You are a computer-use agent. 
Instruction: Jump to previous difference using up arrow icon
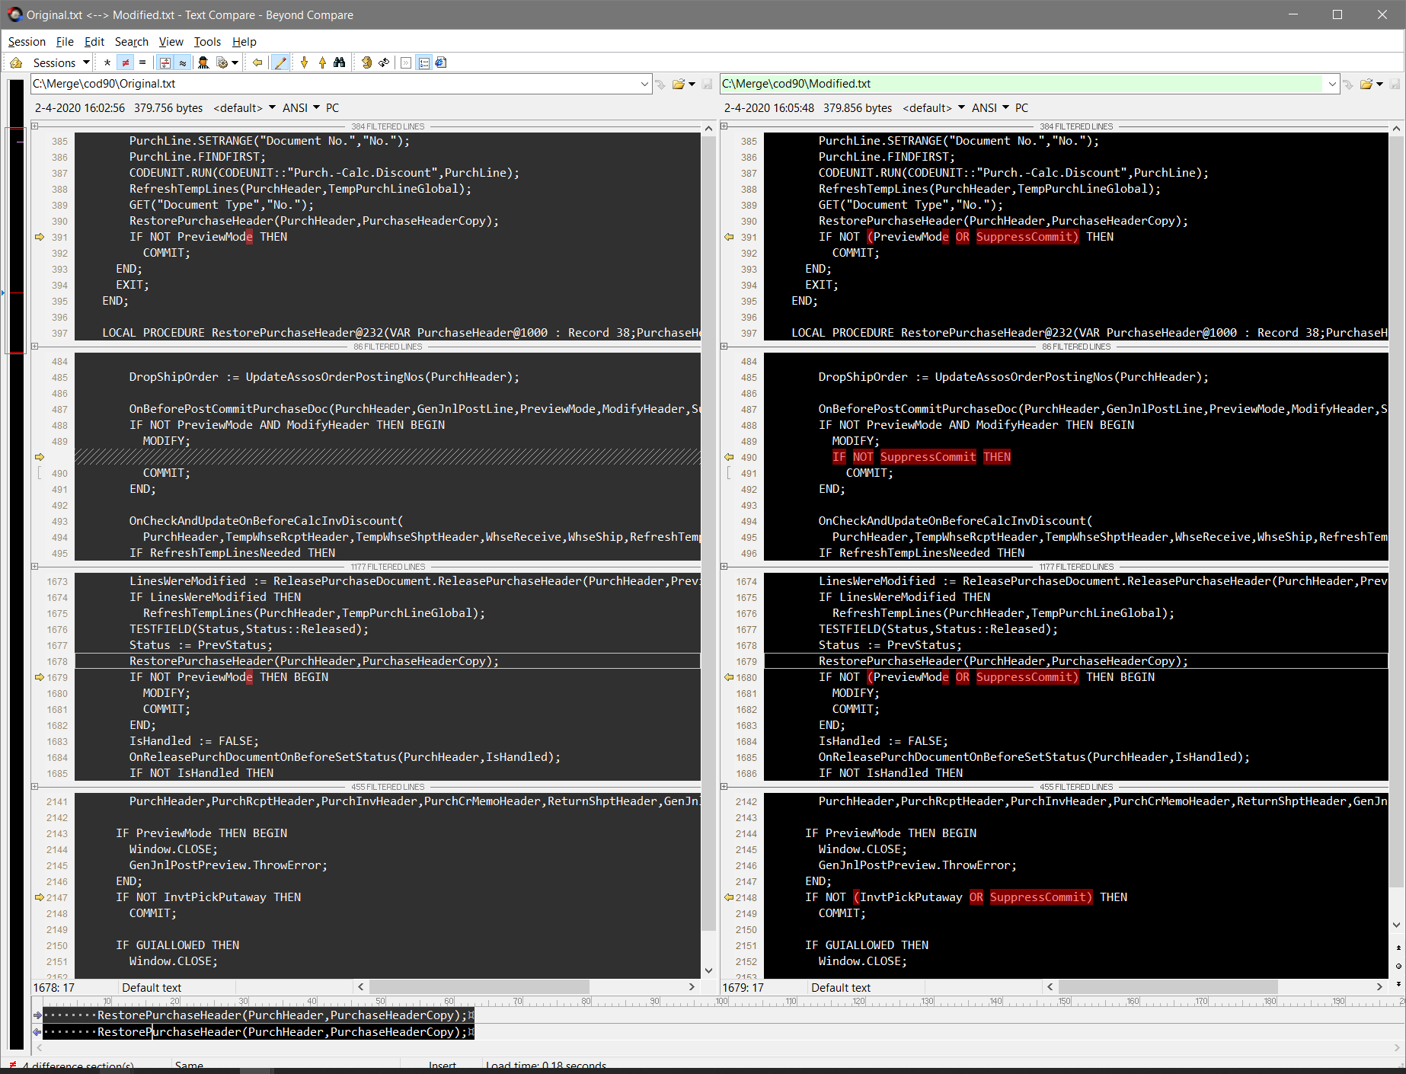click(x=322, y=62)
